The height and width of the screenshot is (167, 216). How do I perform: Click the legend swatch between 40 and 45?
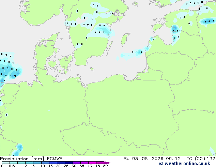pos(92,163)
